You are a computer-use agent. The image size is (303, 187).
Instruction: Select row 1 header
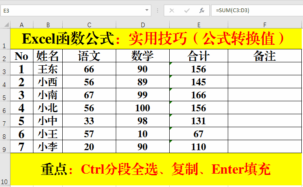pyautogui.click(x=5, y=38)
